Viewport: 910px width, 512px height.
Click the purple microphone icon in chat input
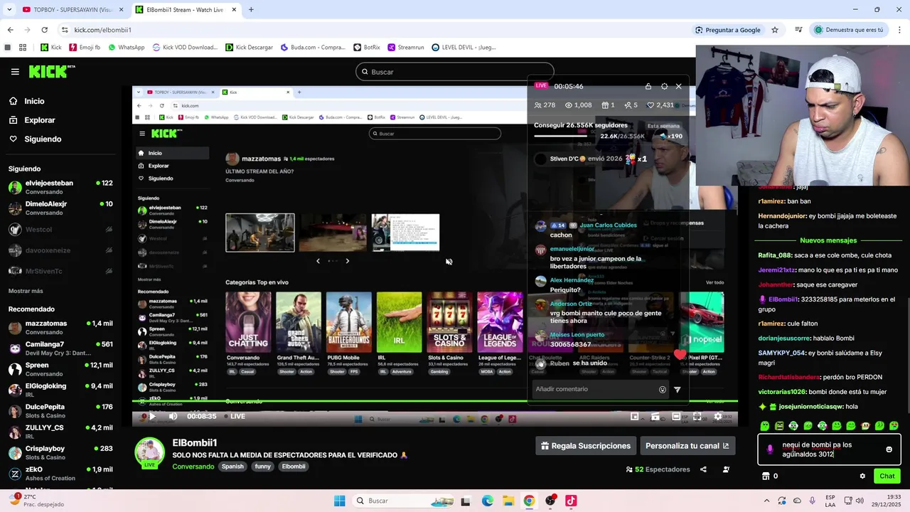(x=770, y=449)
